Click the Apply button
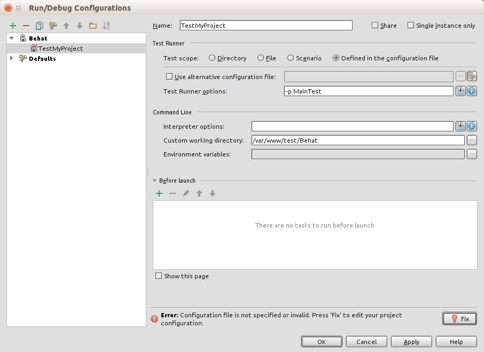 click(x=411, y=342)
